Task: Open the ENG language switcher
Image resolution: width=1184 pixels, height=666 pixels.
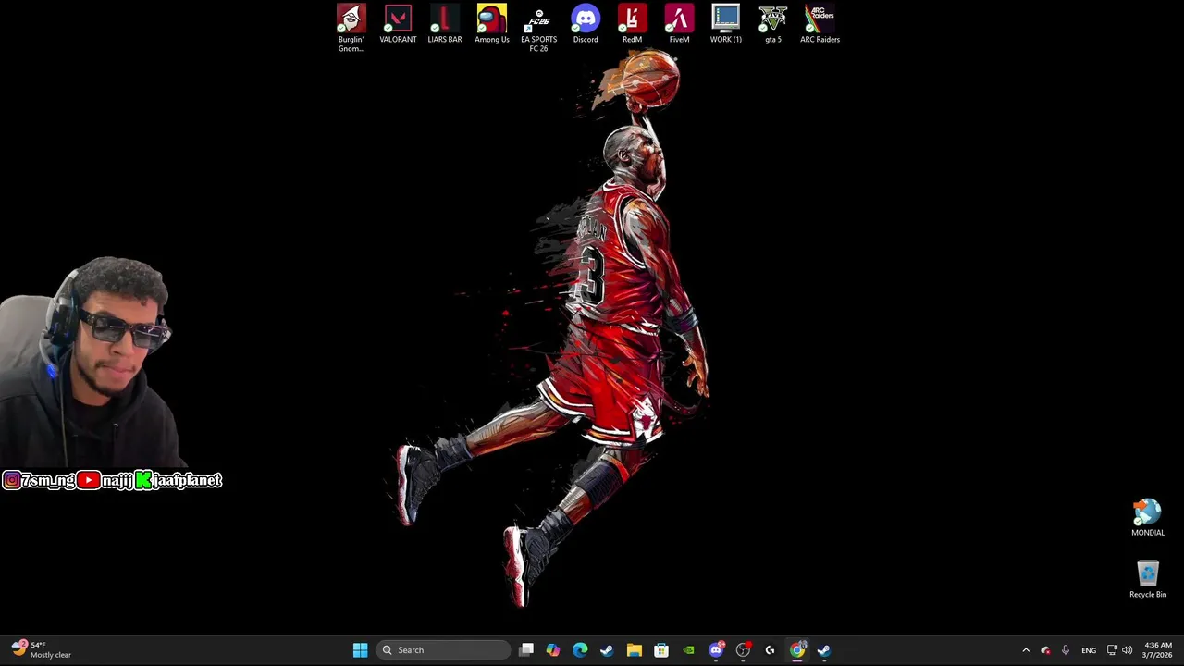Action: click(x=1089, y=650)
